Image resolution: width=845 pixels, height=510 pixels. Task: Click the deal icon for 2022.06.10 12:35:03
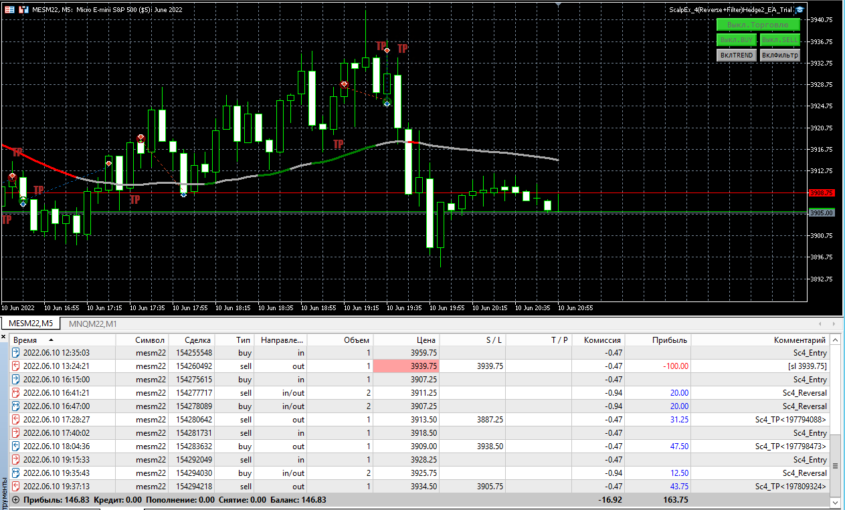pyautogui.click(x=16, y=353)
